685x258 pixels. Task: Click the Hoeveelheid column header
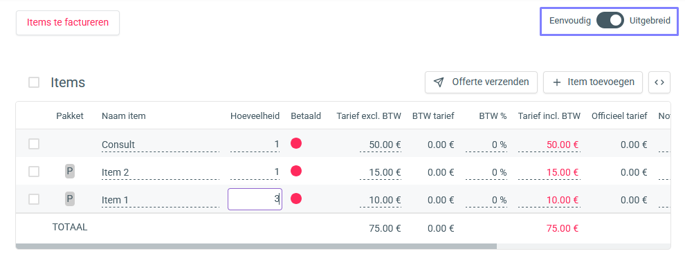[x=255, y=116]
